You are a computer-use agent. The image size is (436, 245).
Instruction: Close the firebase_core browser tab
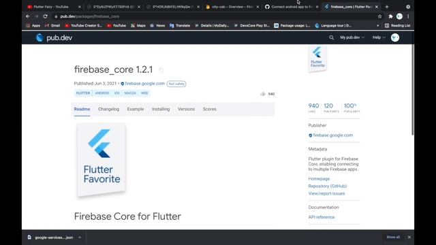377,7
